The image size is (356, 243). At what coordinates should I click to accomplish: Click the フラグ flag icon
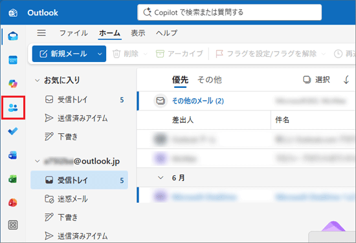[x=219, y=54]
